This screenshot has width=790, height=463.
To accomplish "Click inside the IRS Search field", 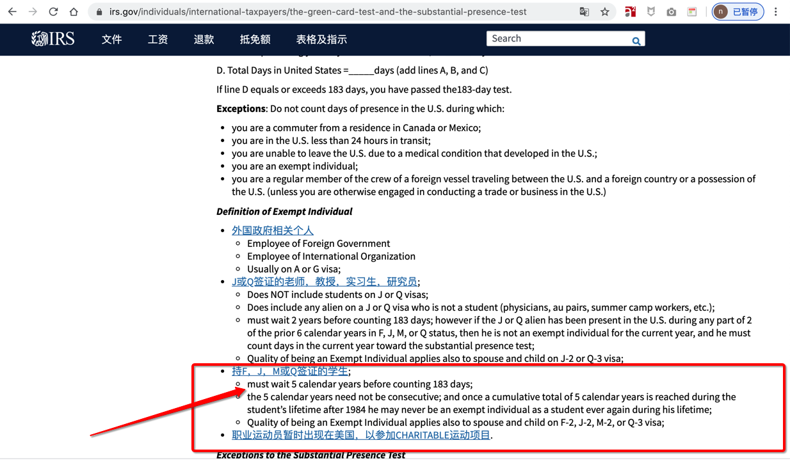I will point(557,39).
